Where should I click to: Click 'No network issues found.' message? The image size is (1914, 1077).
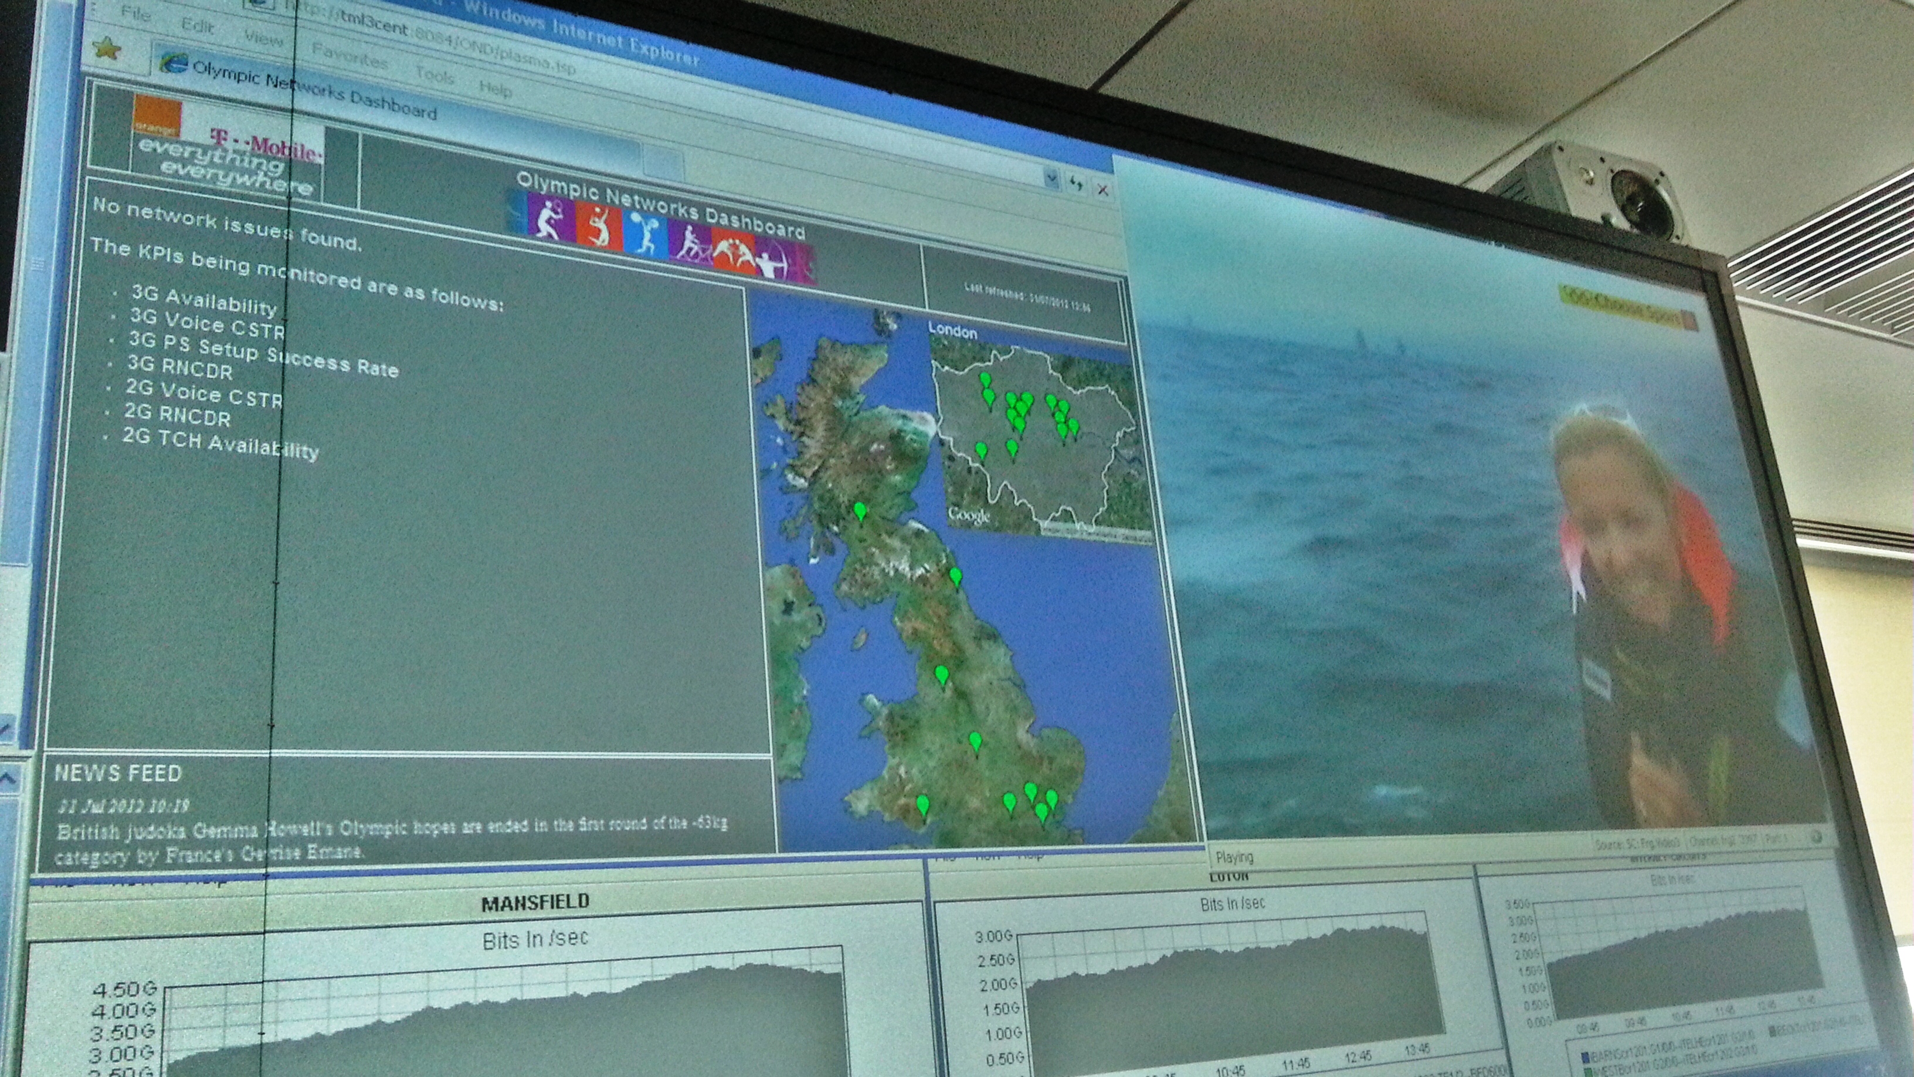pyautogui.click(x=226, y=223)
